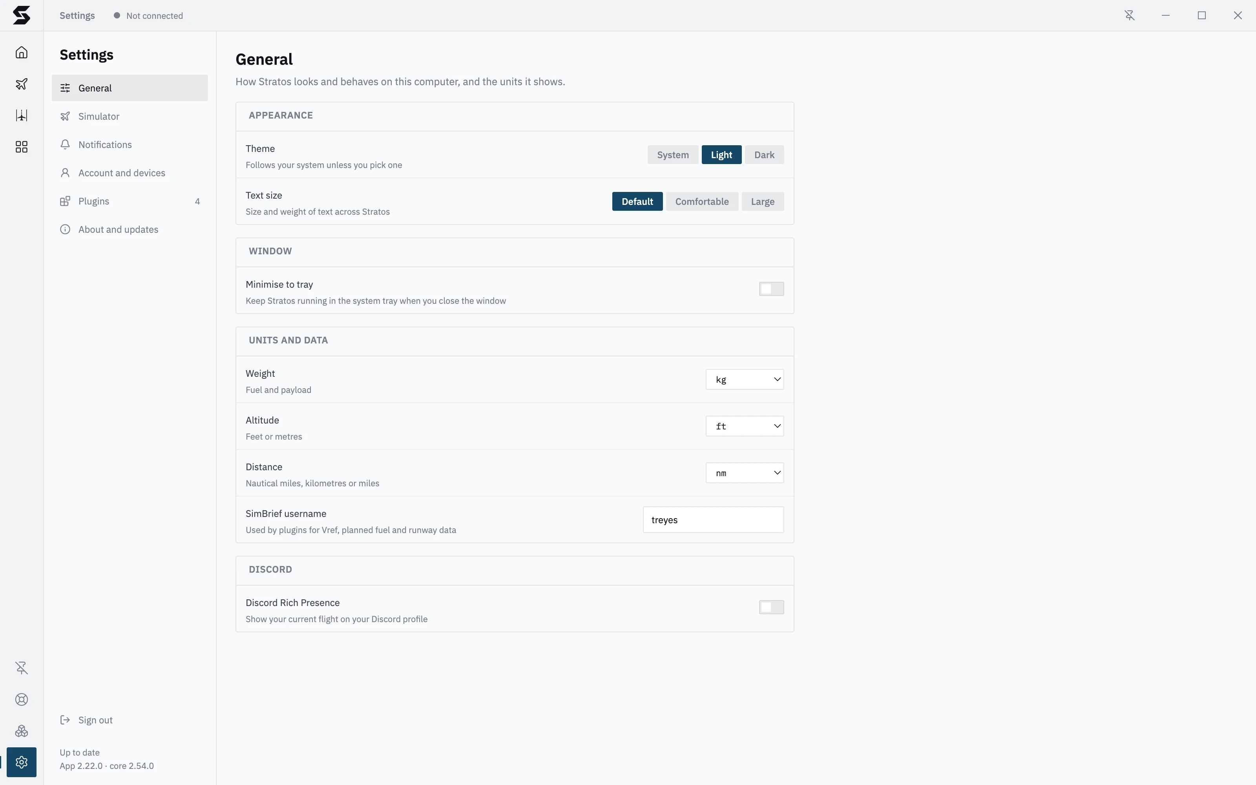The width and height of the screenshot is (1256, 785).
Task: Enable Minimise to tray toggle
Action: point(771,288)
